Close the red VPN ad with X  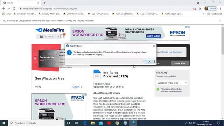click(x=35, y=58)
